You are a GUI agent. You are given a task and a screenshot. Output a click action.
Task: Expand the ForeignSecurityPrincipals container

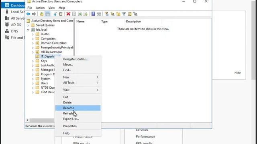pyautogui.click(x=33, y=48)
